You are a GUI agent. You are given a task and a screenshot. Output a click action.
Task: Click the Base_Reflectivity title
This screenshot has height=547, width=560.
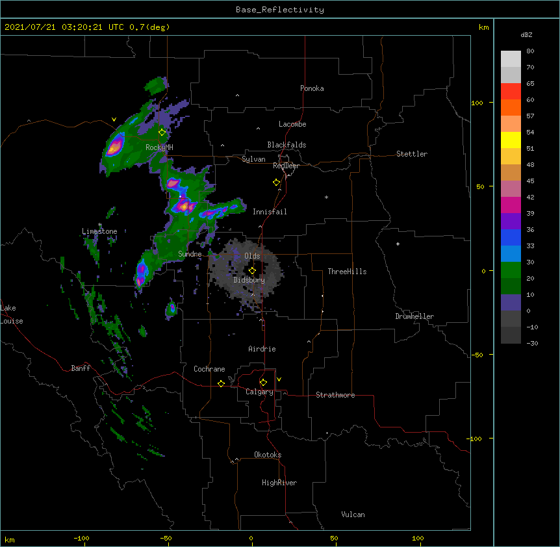[x=280, y=10]
